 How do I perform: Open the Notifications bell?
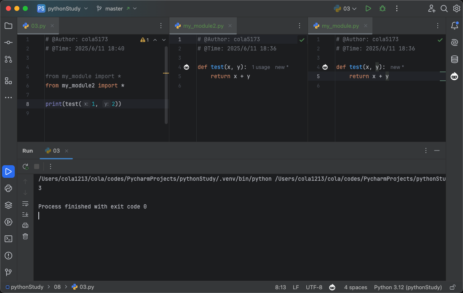coord(455,26)
